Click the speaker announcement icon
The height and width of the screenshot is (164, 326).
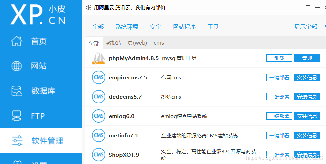(x=88, y=8)
